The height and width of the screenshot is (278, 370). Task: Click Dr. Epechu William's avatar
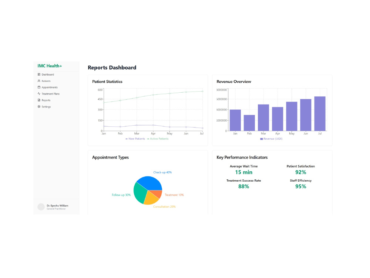[41, 207]
